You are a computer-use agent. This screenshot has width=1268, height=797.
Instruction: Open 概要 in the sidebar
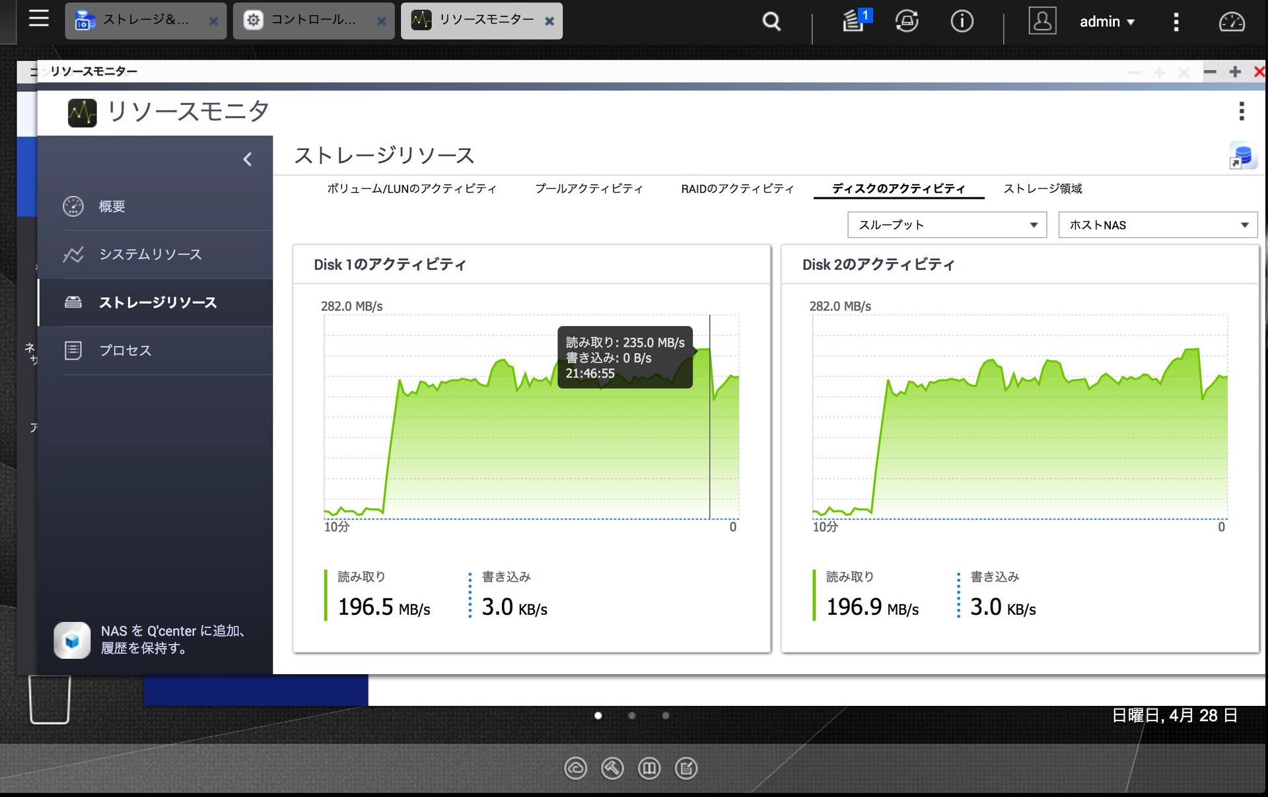click(x=155, y=207)
